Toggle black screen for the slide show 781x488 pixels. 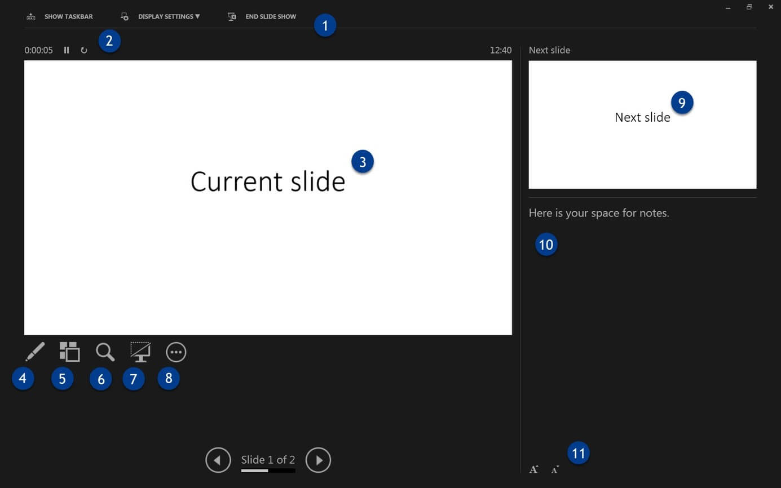coord(140,352)
